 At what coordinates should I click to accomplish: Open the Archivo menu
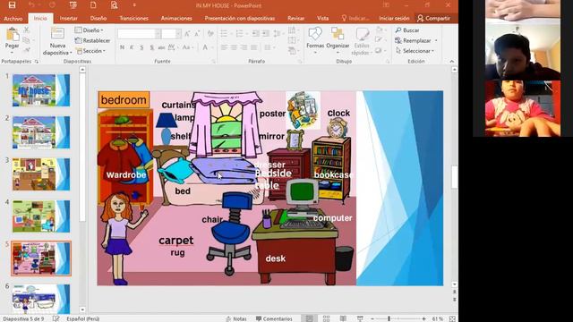coord(13,18)
